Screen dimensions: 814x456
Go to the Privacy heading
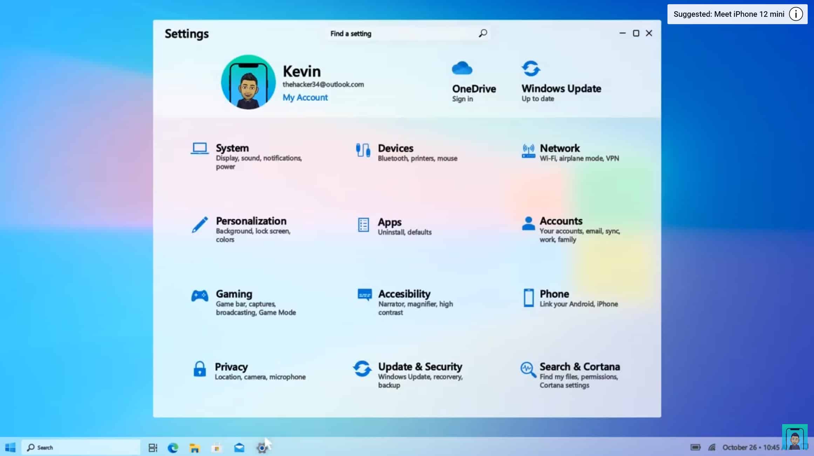click(x=231, y=367)
